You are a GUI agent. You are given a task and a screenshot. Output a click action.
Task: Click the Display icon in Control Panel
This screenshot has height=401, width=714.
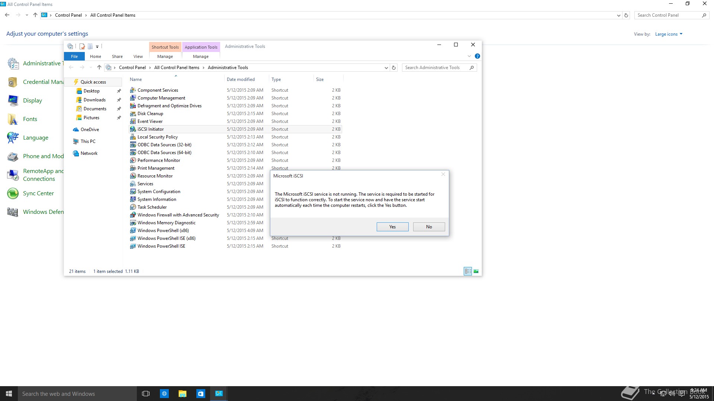click(x=13, y=101)
